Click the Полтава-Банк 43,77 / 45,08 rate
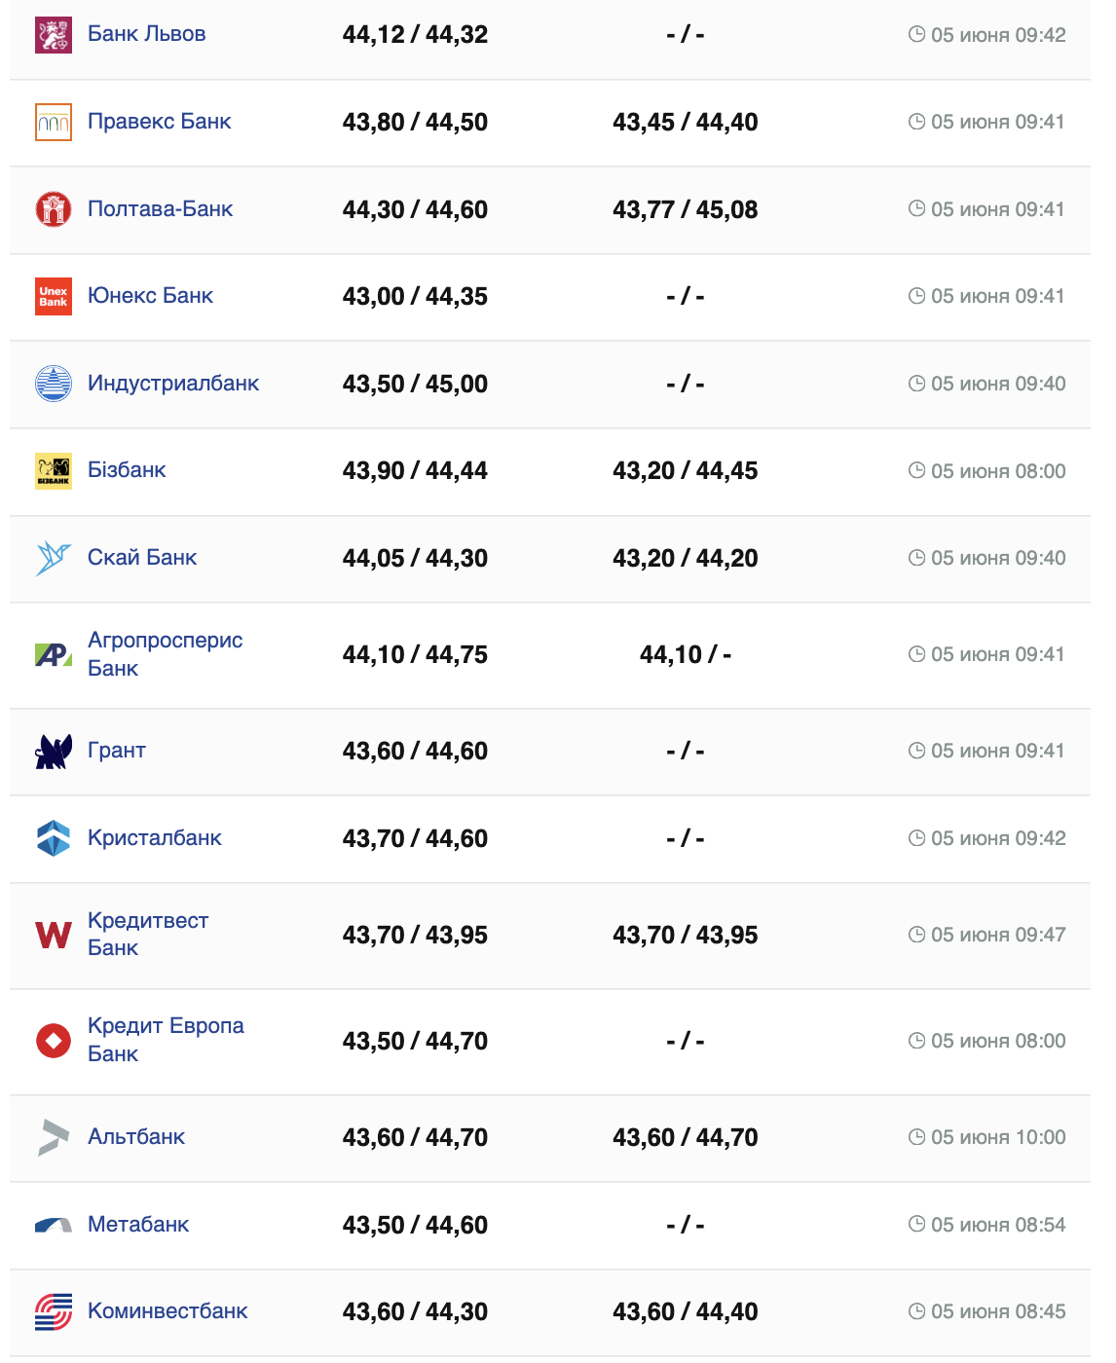Screen dimensions: 1116x1363 685,209
